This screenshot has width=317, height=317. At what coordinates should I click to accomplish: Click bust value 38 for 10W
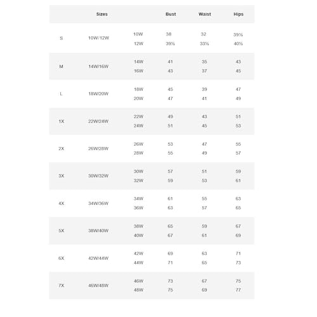click(x=169, y=34)
